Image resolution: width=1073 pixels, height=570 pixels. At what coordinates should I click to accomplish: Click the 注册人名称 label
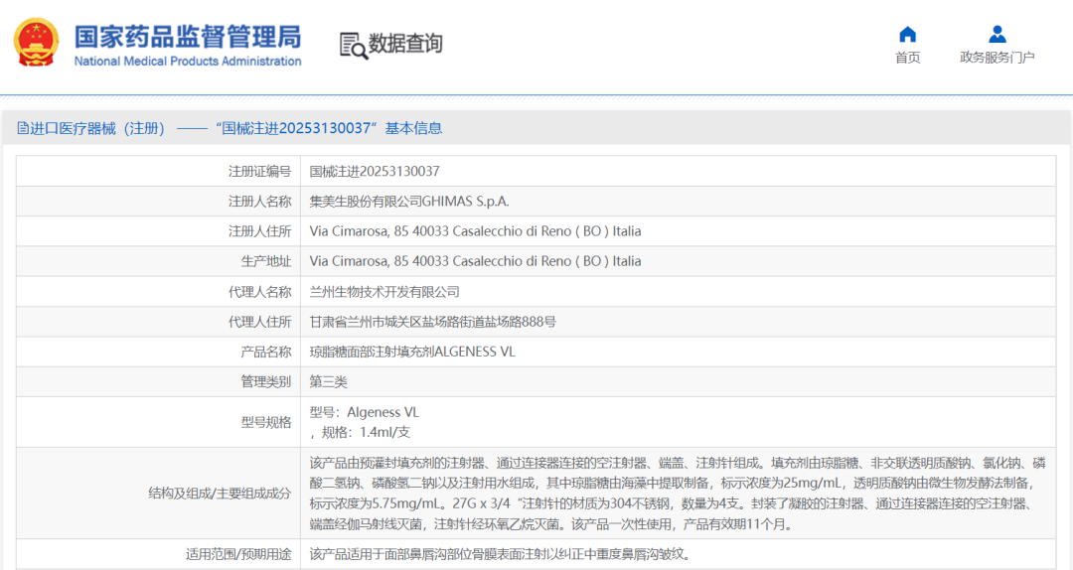click(260, 202)
